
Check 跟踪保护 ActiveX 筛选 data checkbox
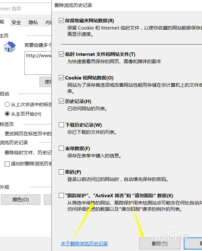click(61, 195)
